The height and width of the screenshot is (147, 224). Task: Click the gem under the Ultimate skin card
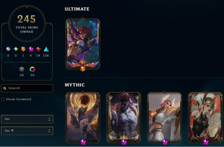pos(83,69)
